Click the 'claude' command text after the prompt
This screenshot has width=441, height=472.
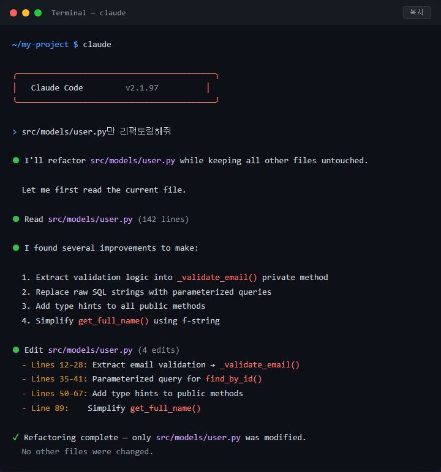(x=97, y=45)
